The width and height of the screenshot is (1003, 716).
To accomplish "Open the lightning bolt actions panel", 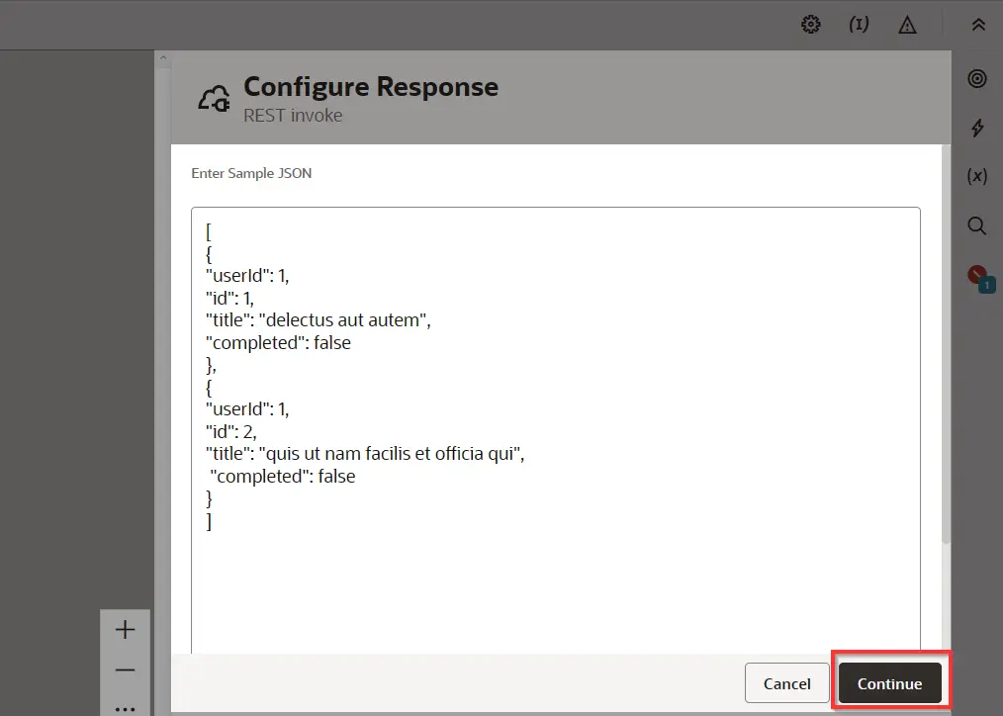I will [977, 128].
